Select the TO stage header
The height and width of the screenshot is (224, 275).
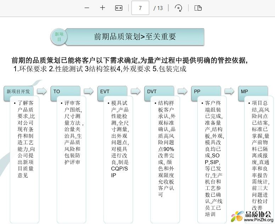point(65,91)
